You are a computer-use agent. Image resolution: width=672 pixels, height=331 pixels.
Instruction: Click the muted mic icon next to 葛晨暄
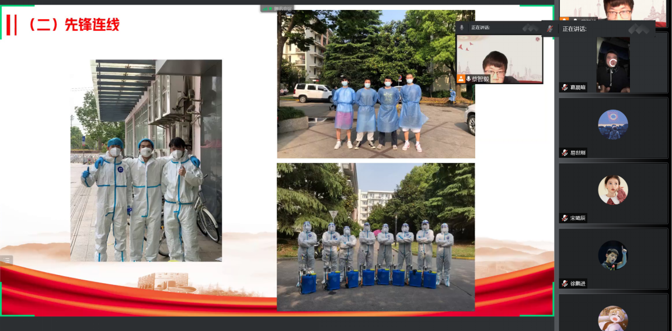point(565,87)
